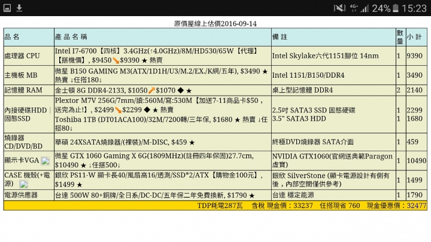Click the 銀欣 PS11-W product description
The width and height of the screenshot is (431, 242).
coord(159,180)
